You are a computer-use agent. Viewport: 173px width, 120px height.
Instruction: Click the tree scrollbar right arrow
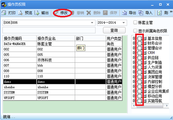(167, 106)
